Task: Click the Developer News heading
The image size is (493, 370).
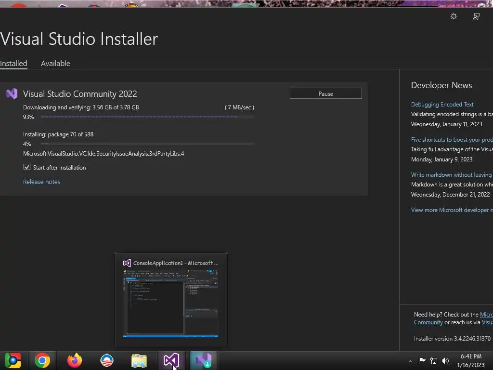Action: 441,85
